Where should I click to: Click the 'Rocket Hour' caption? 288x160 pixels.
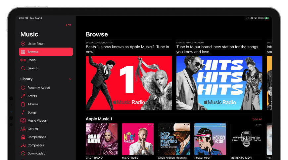coord(202,158)
